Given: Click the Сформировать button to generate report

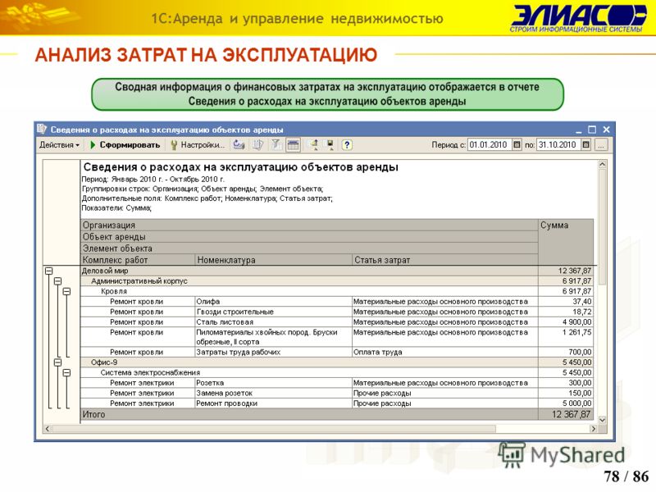Looking at the screenshot, I should click(x=125, y=145).
